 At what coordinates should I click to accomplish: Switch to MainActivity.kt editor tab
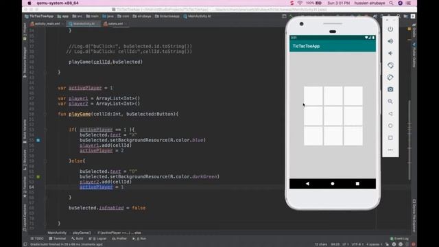click(83, 24)
